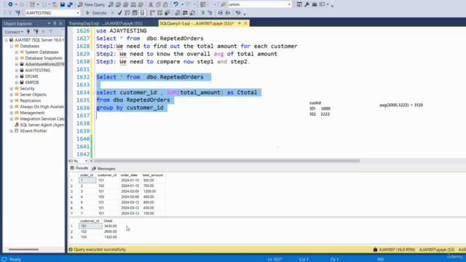Expand the Replication folder node
Viewport: 466px width, 262px height.
pos(12,100)
